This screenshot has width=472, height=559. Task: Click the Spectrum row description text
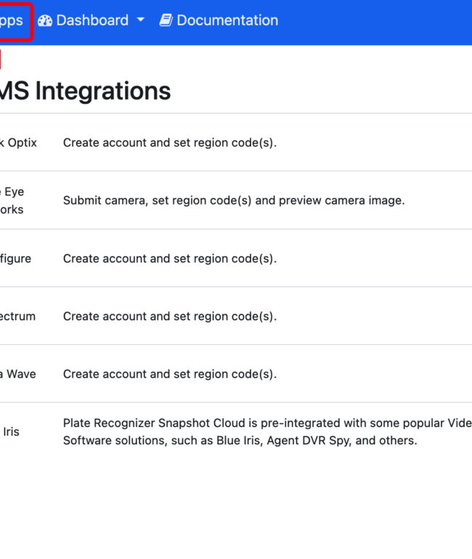(x=170, y=317)
